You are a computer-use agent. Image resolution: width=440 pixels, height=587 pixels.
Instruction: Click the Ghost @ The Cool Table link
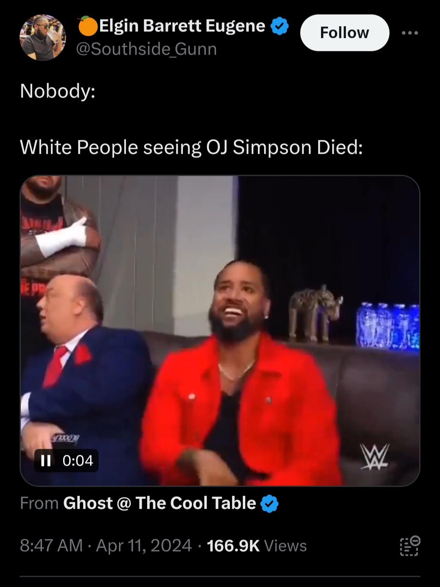(x=160, y=503)
